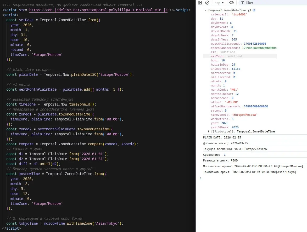
Task: Expand the [[Prototype]] entry
Action: pyautogui.click(x=209, y=131)
